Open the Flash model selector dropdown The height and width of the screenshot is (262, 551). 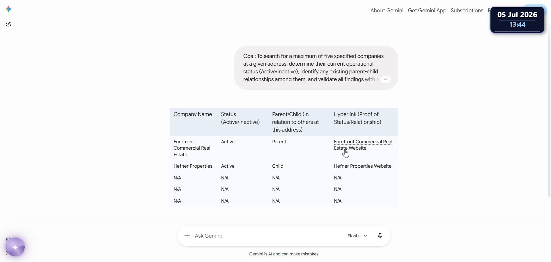[357, 236]
